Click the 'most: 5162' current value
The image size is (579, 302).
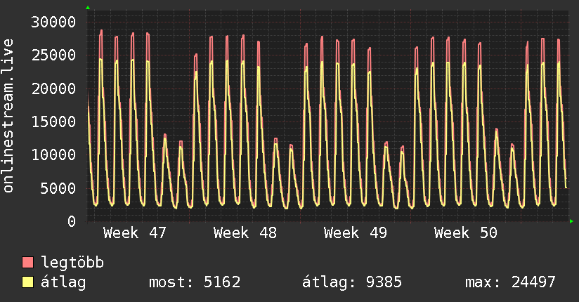point(195,282)
